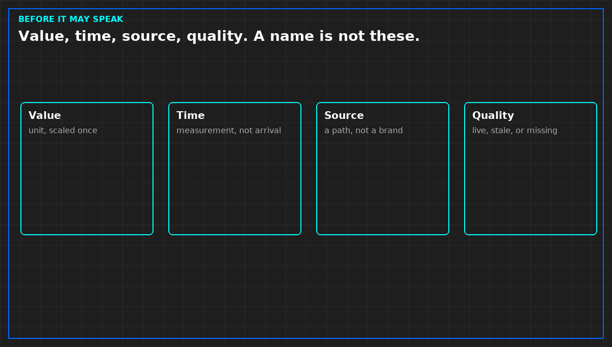Image resolution: width=612 pixels, height=347 pixels.
Task: Select the Source card title
Action: coord(344,116)
